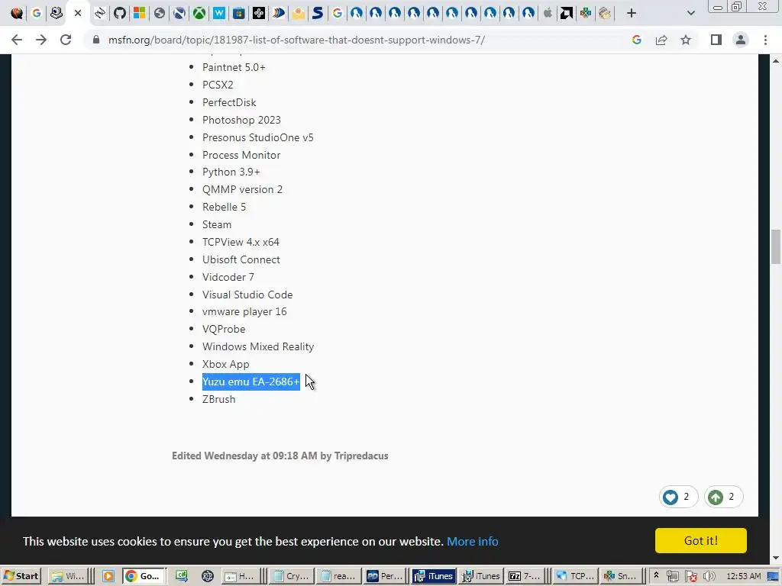Image resolution: width=782 pixels, height=586 pixels.
Task: Click Presonus StudioOne v5 entry
Action: [258, 137]
